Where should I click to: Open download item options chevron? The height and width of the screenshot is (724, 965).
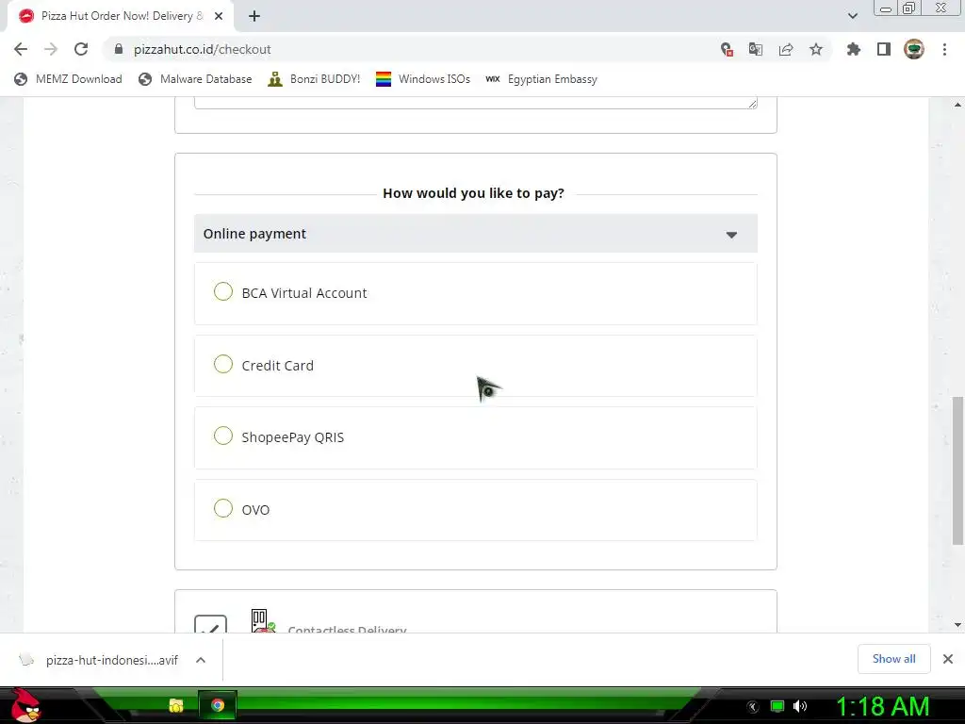point(201,660)
